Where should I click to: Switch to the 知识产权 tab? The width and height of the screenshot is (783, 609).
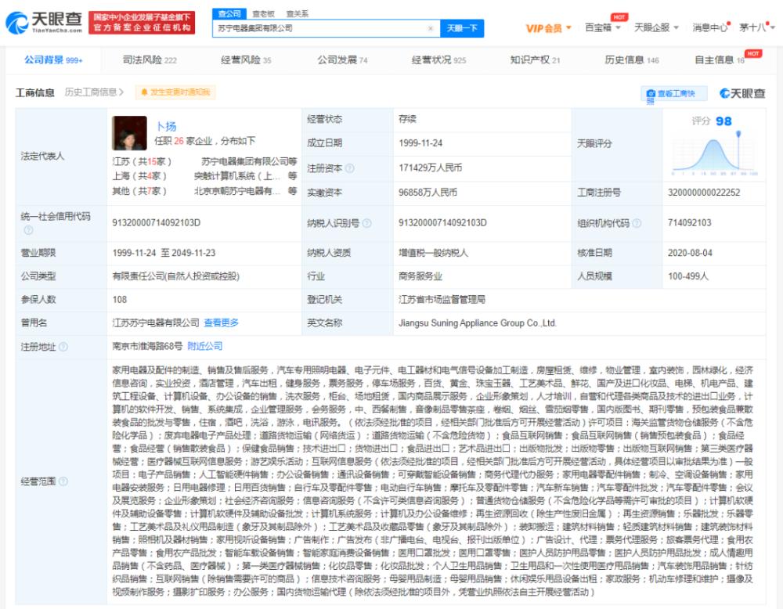coord(535,60)
